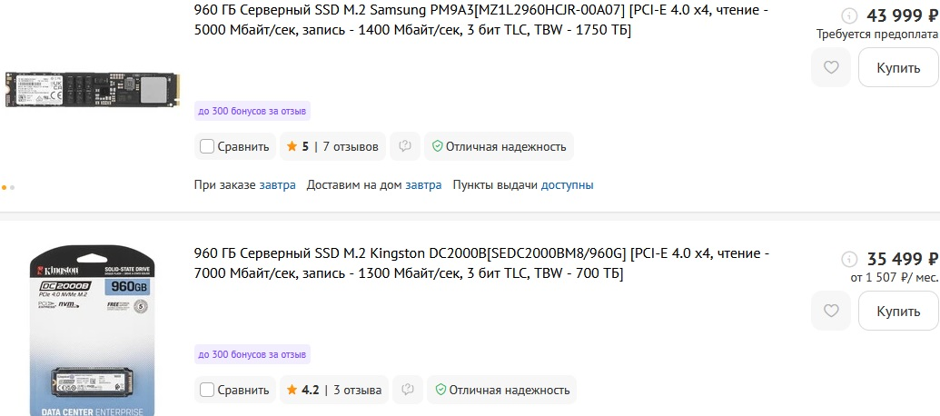
Task: Click 'до 300 бонусов за отзыв' Kingston badge
Action: (x=252, y=353)
